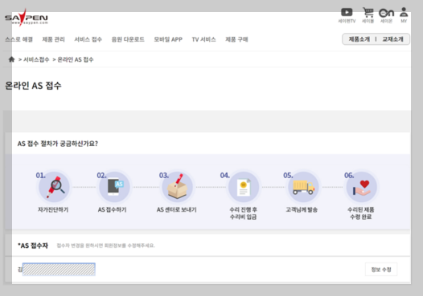
Task: Click step 05 고객님께 발송 truck icon
Action: click(303, 187)
